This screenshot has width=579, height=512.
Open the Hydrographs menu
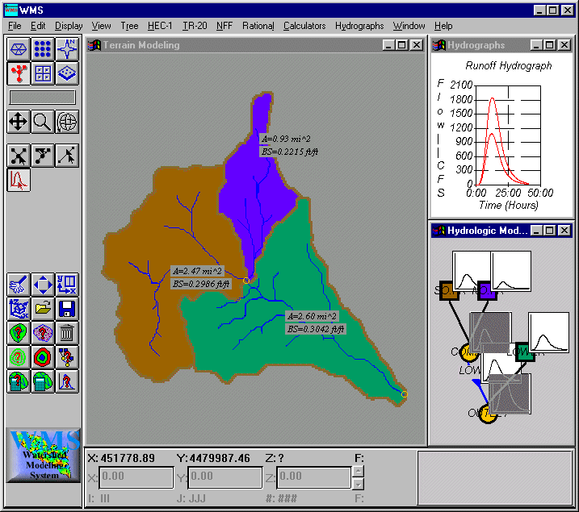(x=359, y=26)
